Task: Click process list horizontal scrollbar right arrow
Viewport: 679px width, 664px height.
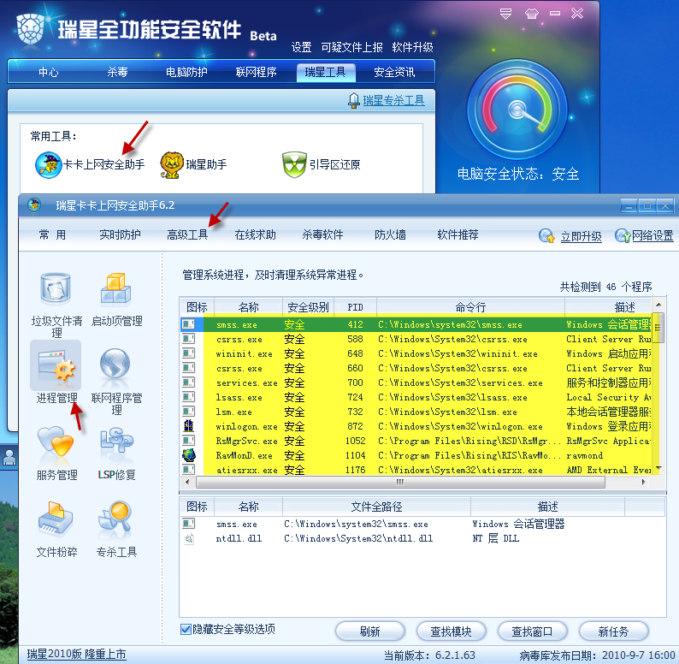Action: [x=643, y=482]
